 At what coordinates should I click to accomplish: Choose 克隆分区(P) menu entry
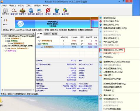108,75
